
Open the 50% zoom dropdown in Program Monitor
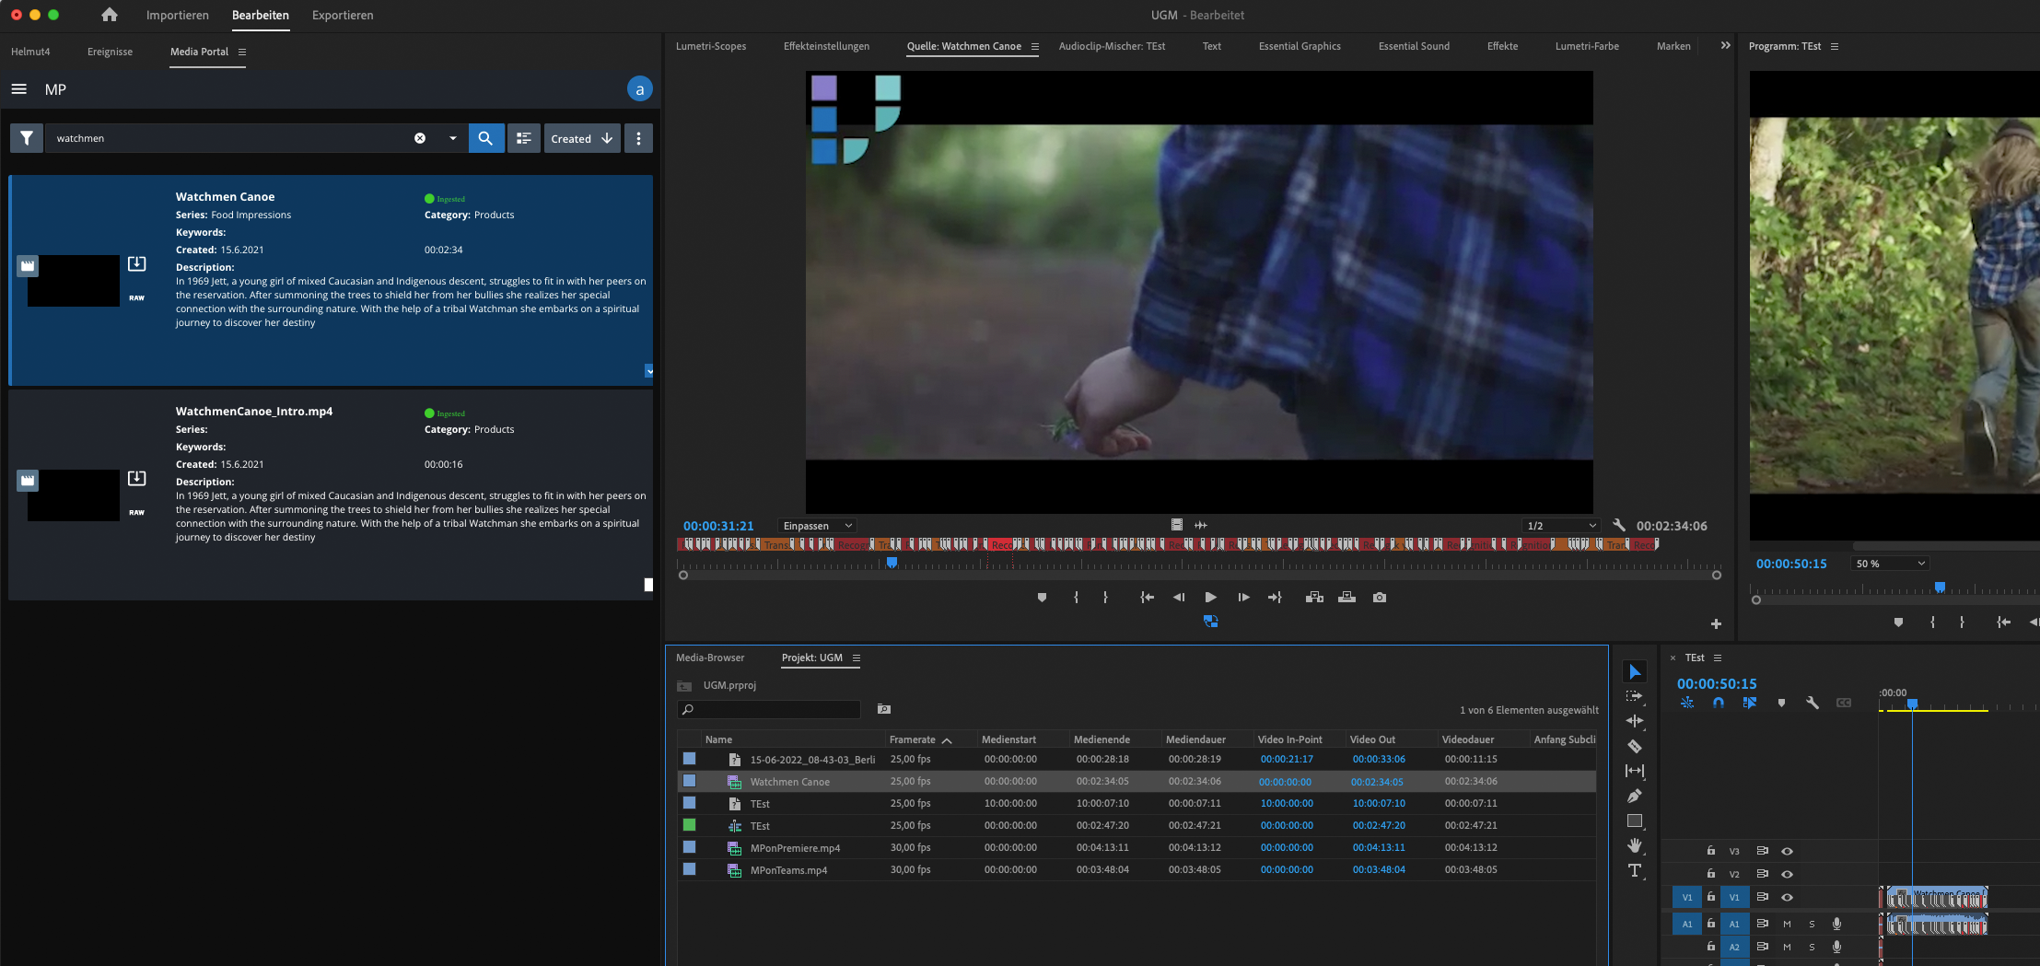point(1890,562)
